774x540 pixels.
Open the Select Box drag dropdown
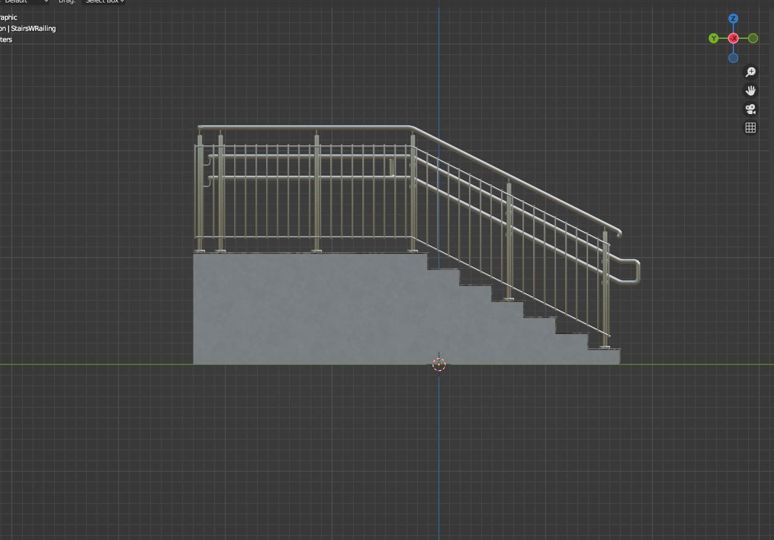tap(104, 2)
